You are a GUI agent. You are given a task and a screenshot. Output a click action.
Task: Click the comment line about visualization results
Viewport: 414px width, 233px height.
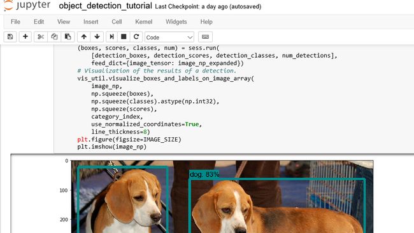click(x=157, y=71)
